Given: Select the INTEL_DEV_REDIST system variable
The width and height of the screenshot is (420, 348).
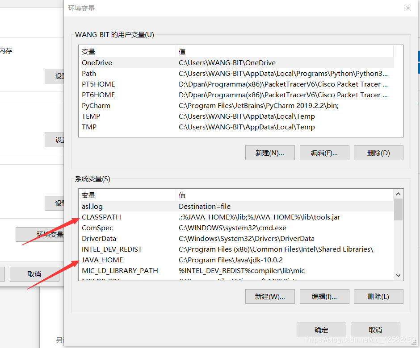Looking at the screenshot, I should point(237,249).
